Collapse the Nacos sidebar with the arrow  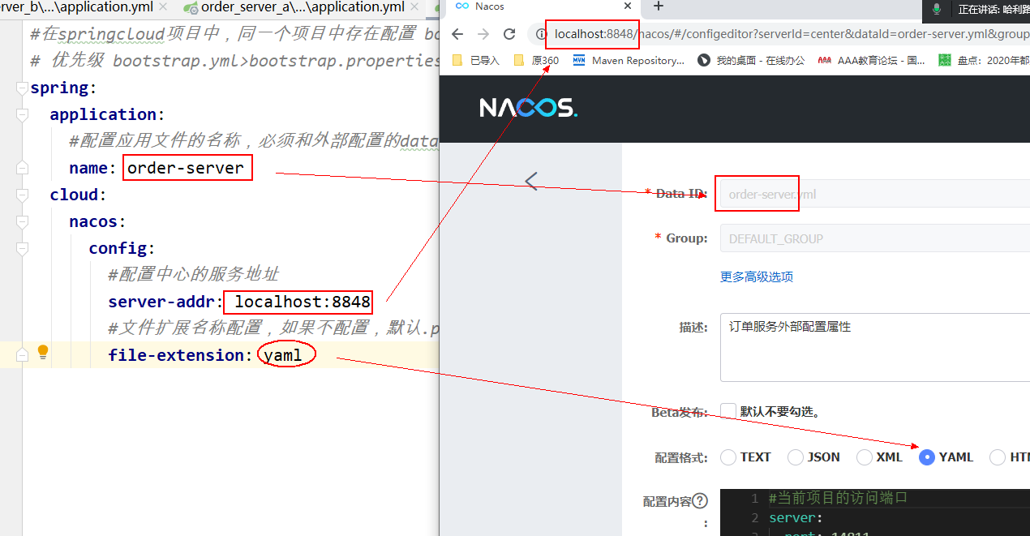531,181
